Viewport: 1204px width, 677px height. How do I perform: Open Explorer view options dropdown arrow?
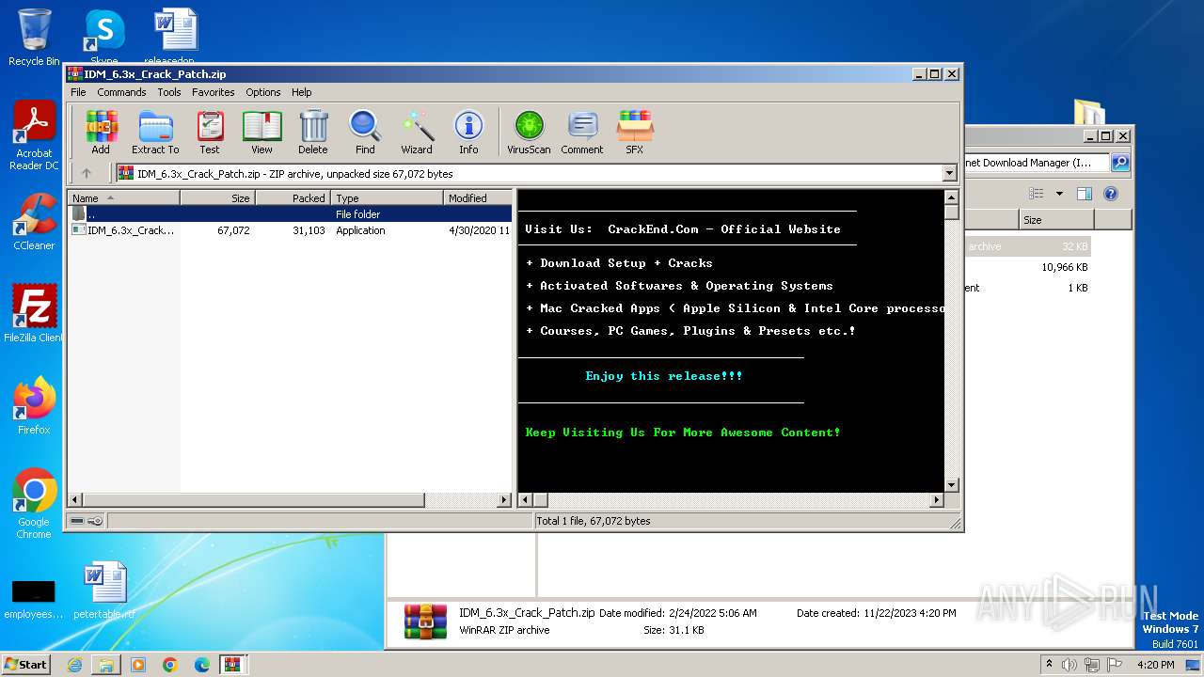click(x=1059, y=194)
